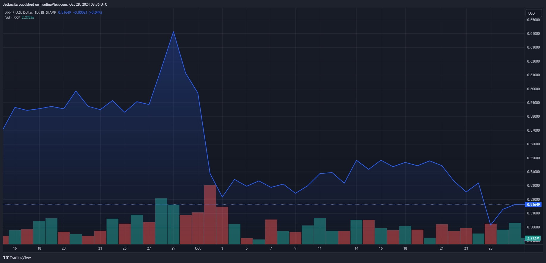Screen dimensions: 546x263
Task: Select the Oct marker on time axis
Action: (x=198, y=248)
